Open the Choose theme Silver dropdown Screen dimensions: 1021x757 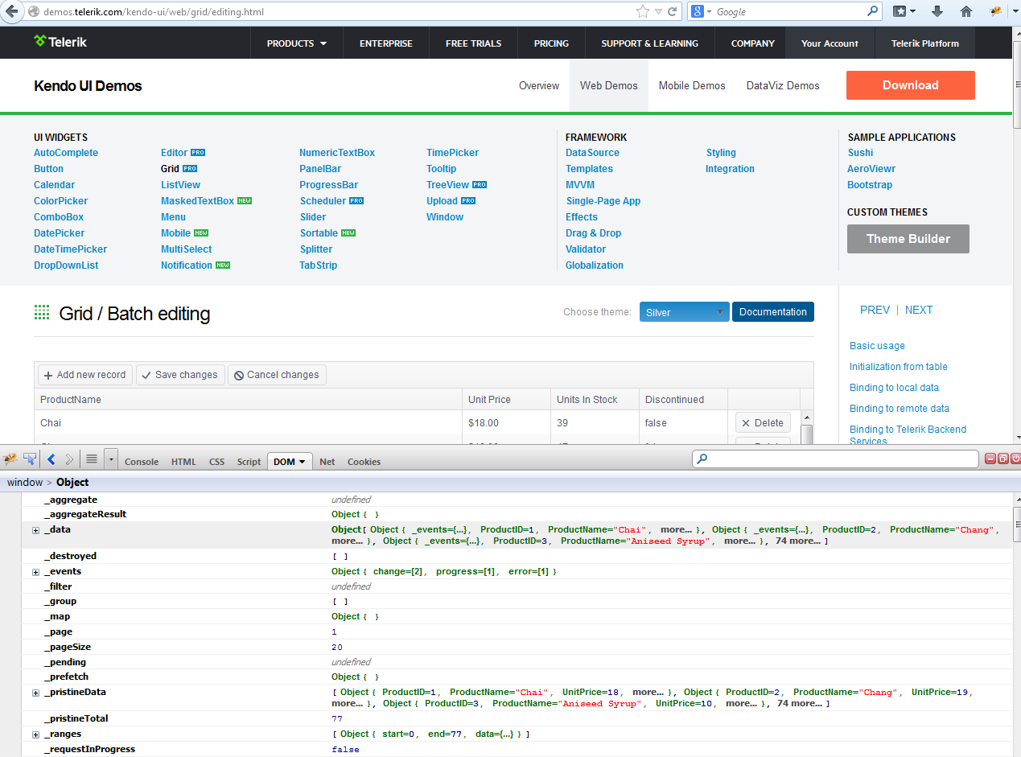(684, 312)
